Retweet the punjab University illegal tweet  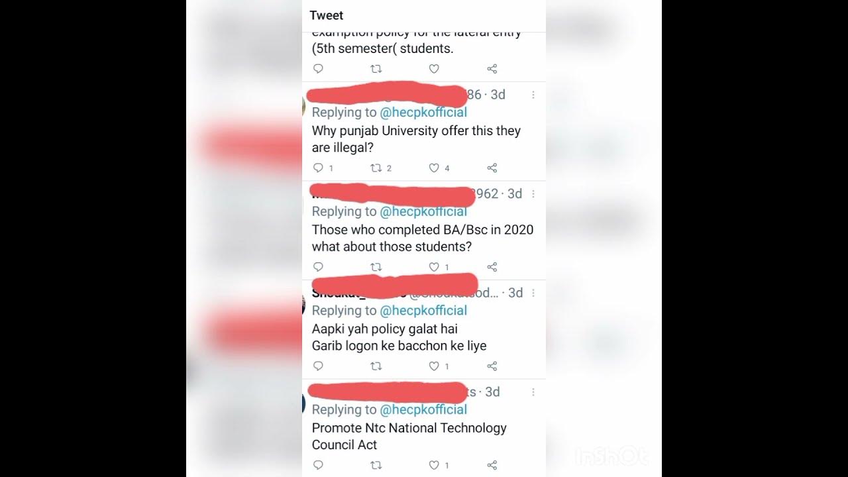pyautogui.click(x=376, y=168)
